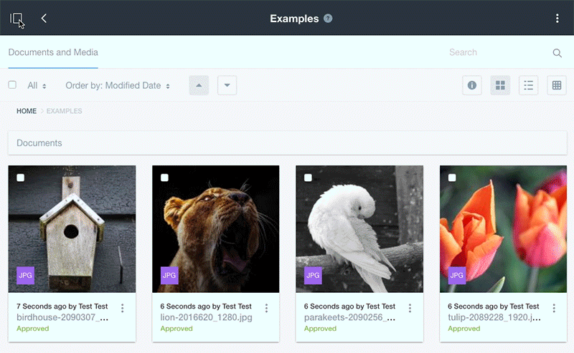Switch to list view icon

pyautogui.click(x=529, y=85)
